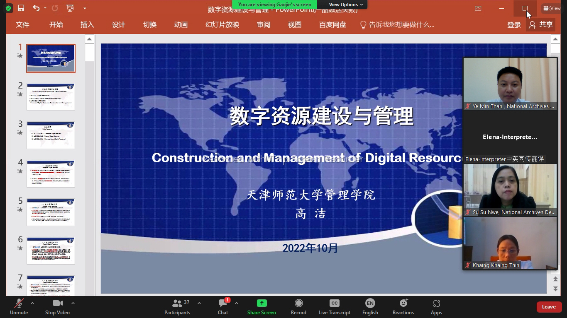Open the Chat panel
The height and width of the screenshot is (318, 567).
pos(223,307)
